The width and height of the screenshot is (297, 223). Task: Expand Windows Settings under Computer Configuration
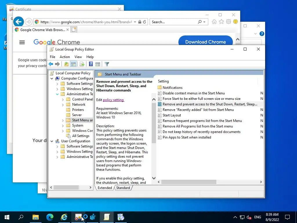[x=57, y=89]
